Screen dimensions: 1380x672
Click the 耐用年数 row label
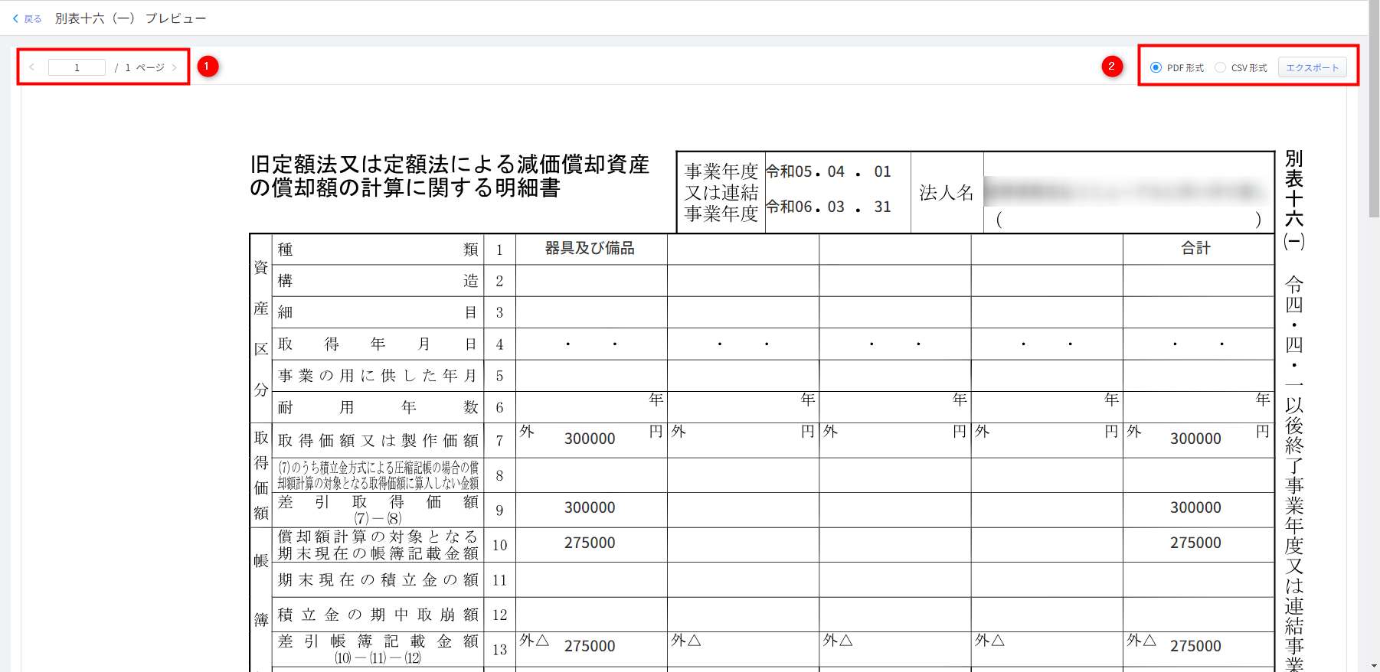378,407
